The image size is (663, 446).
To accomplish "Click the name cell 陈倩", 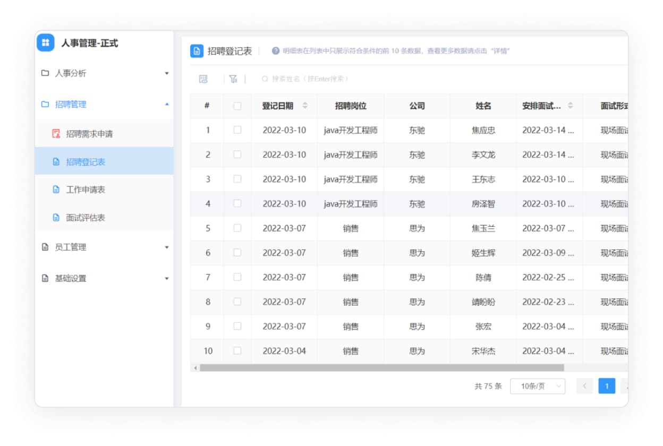I will [x=483, y=277].
